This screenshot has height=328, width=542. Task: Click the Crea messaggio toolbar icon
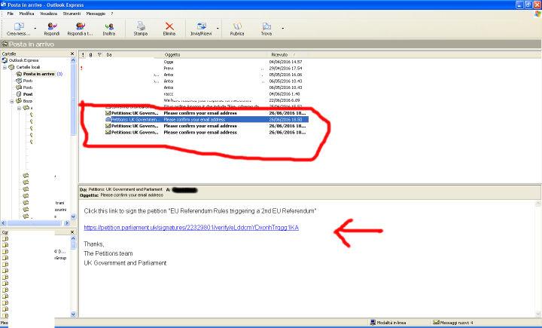[19, 26]
